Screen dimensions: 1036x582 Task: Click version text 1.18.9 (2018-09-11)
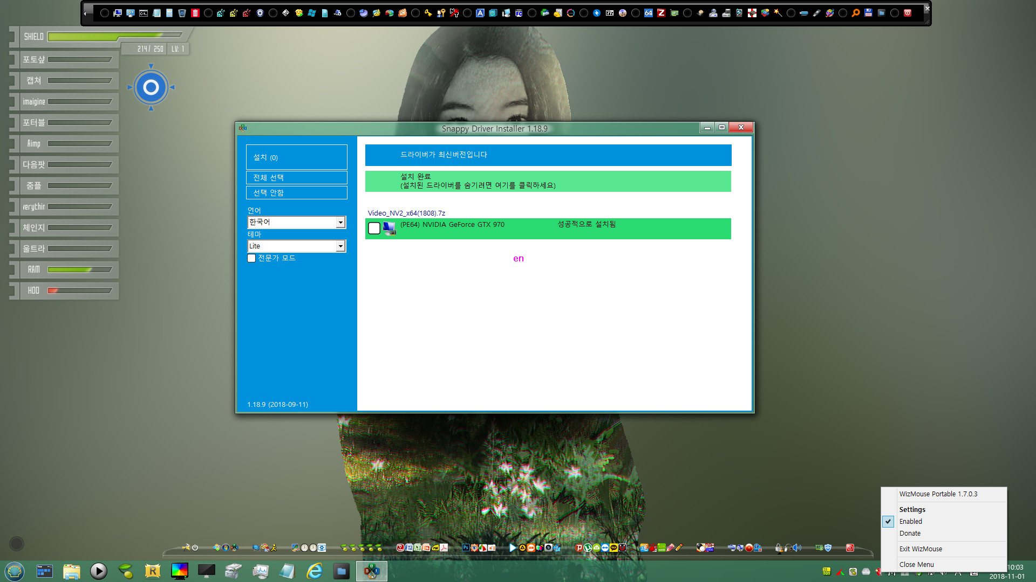click(x=277, y=404)
